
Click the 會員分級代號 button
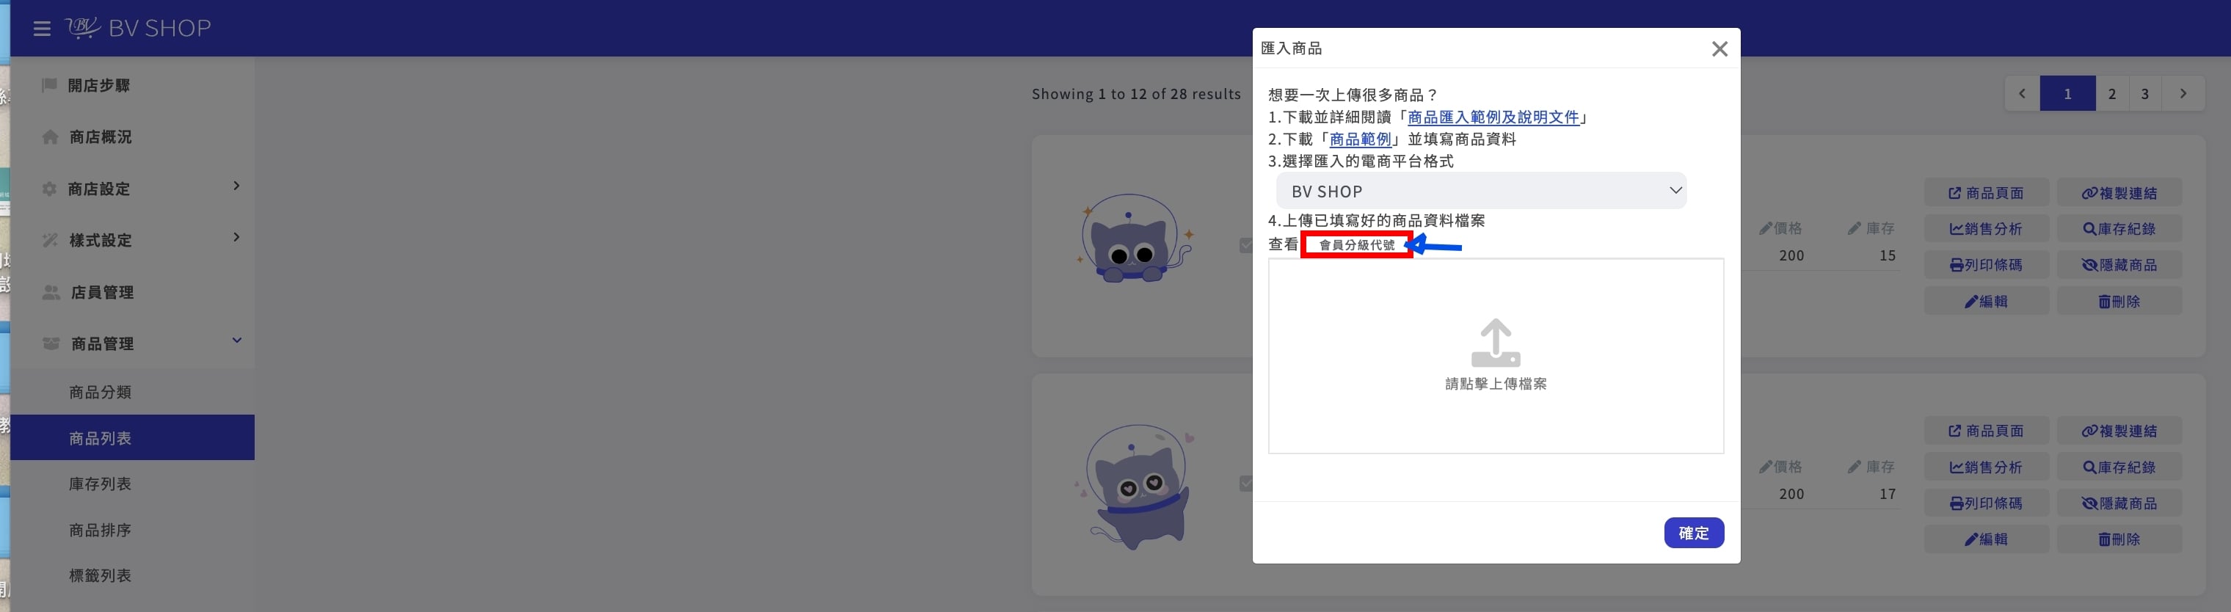click(x=1357, y=245)
